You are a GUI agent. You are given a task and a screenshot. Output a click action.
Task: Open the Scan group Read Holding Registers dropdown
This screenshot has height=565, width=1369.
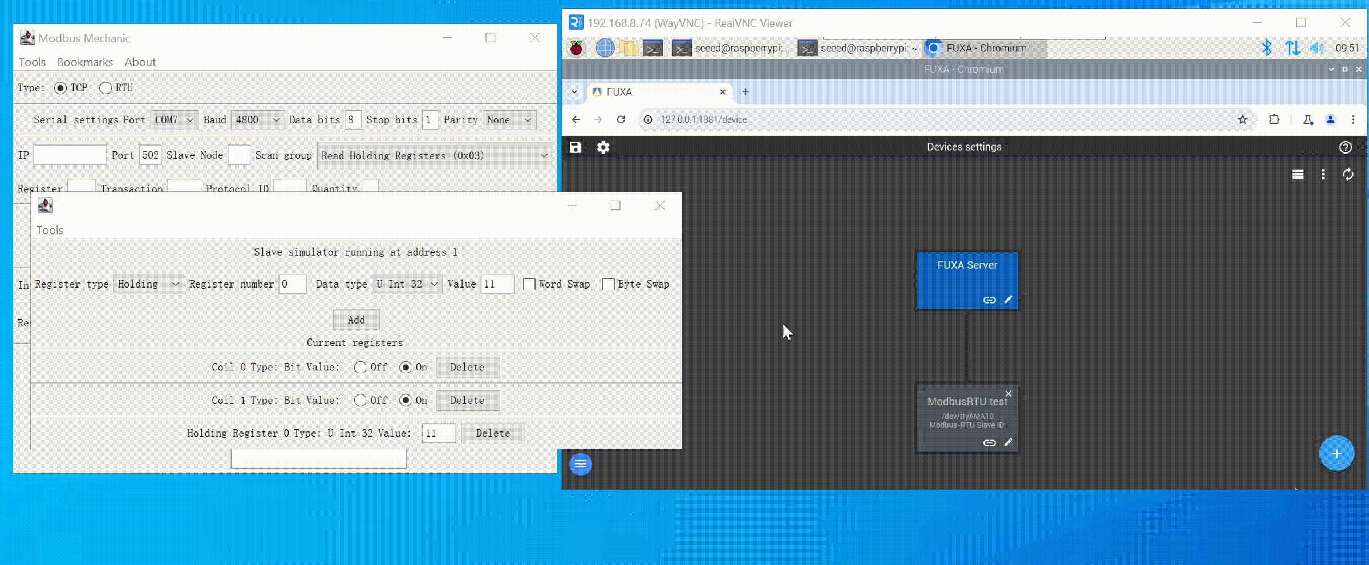pos(434,155)
